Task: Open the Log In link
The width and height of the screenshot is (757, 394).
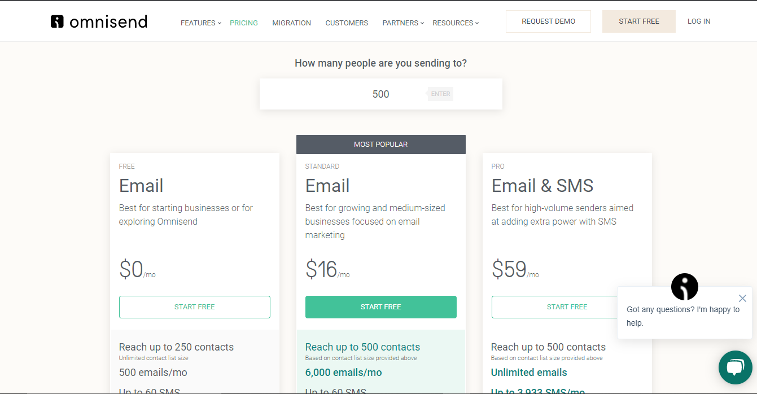Action: [698, 21]
